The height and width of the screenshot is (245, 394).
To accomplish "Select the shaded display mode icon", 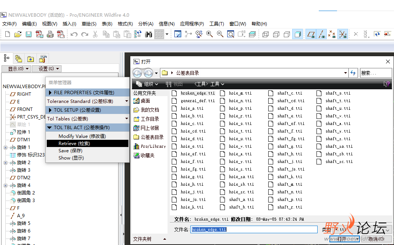I will (x=297, y=35).
